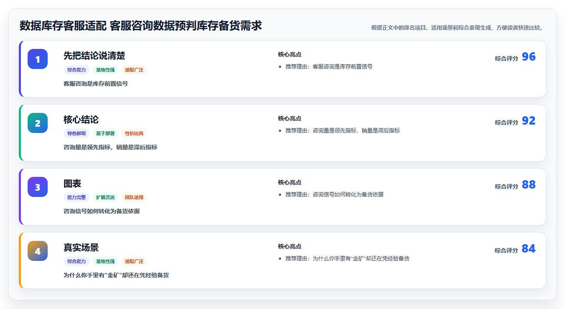Click 落地性强 tag under 真实场景

tap(105, 261)
